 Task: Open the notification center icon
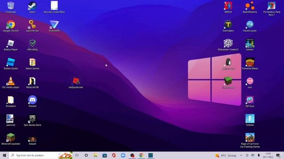pyautogui.click(x=278, y=155)
